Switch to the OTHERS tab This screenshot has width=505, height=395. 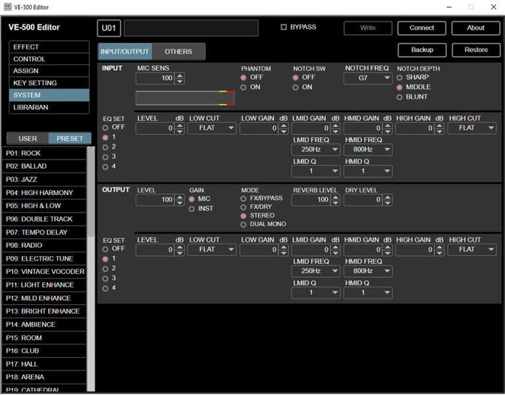[178, 51]
